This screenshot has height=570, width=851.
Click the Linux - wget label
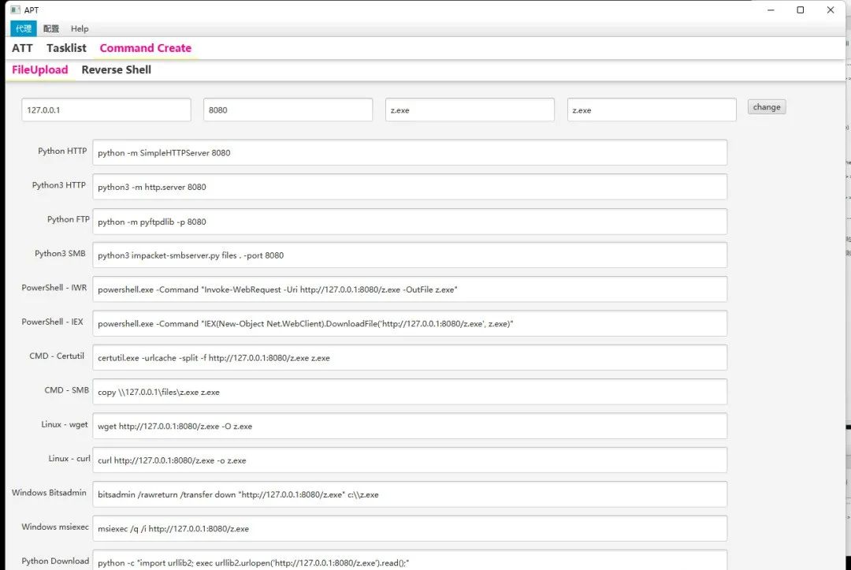[65, 424]
